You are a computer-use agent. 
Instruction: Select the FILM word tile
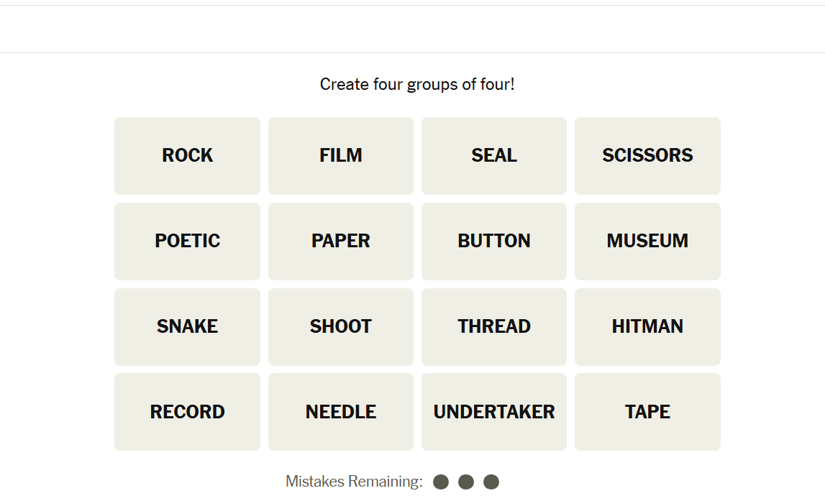[x=340, y=155]
